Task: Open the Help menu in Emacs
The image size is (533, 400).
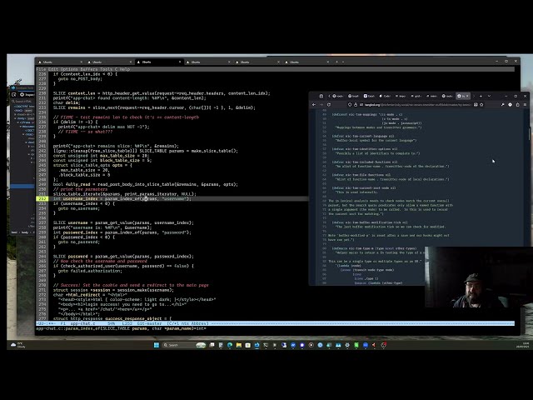Action: (125, 69)
